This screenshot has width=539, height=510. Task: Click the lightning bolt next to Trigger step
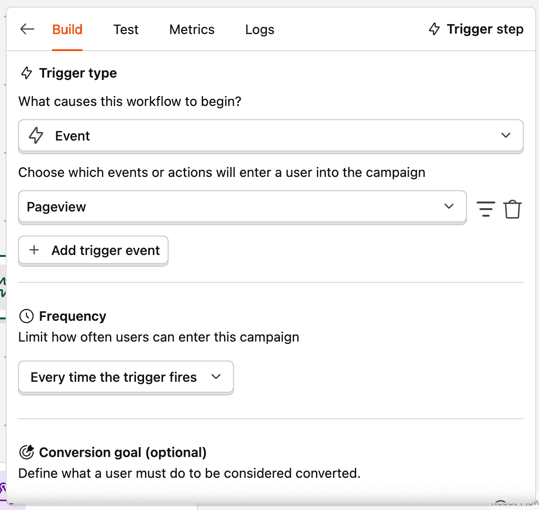[x=434, y=29]
